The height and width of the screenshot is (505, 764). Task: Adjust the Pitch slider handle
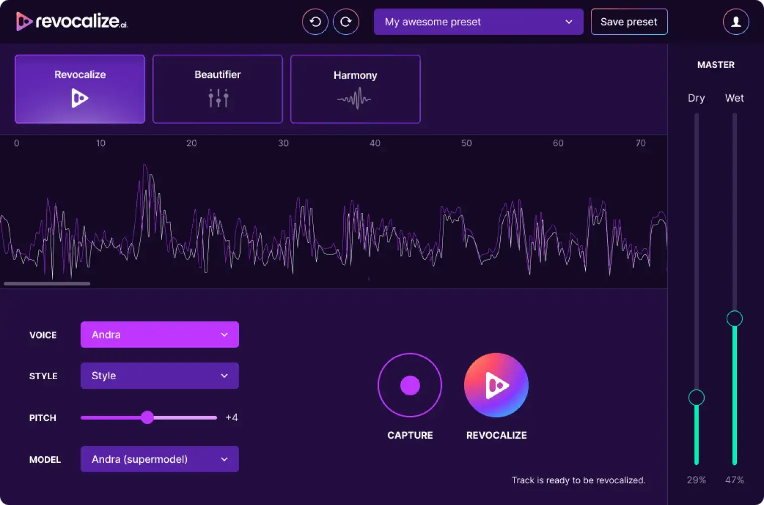(148, 417)
